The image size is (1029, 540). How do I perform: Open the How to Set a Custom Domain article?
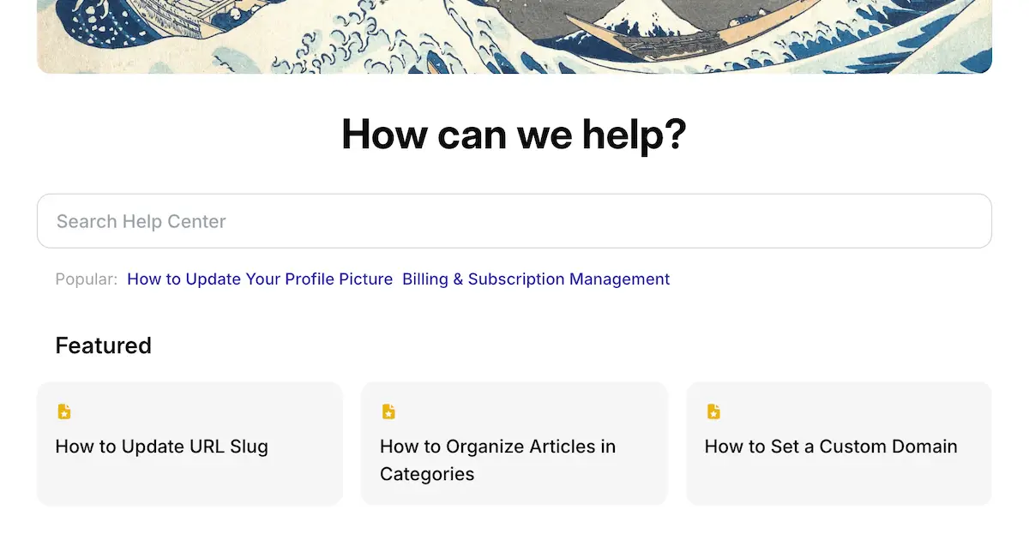pyautogui.click(x=830, y=447)
